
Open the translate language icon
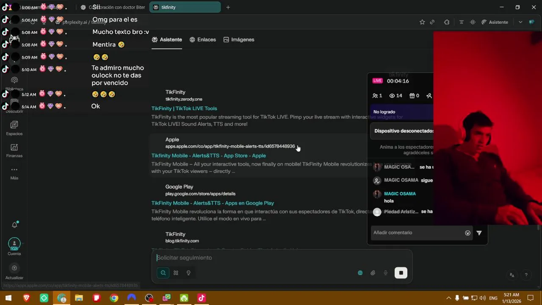pyautogui.click(x=512, y=275)
